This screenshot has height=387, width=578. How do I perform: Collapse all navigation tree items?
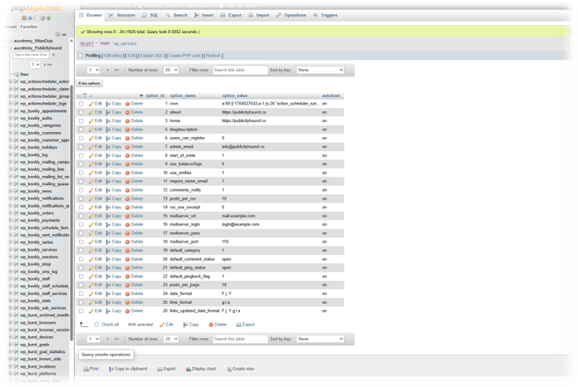click(x=58, y=34)
